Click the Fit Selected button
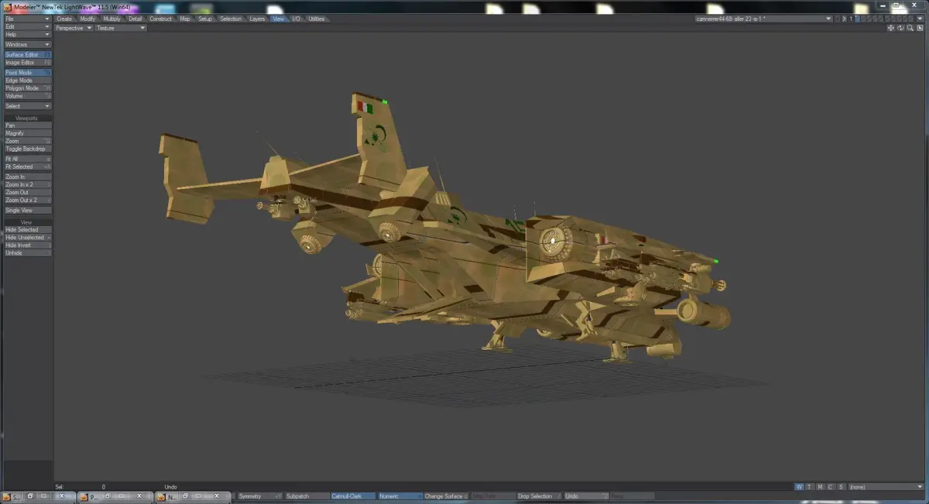Image resolution: width=929 pixels, height=504 pixels. 28,166
